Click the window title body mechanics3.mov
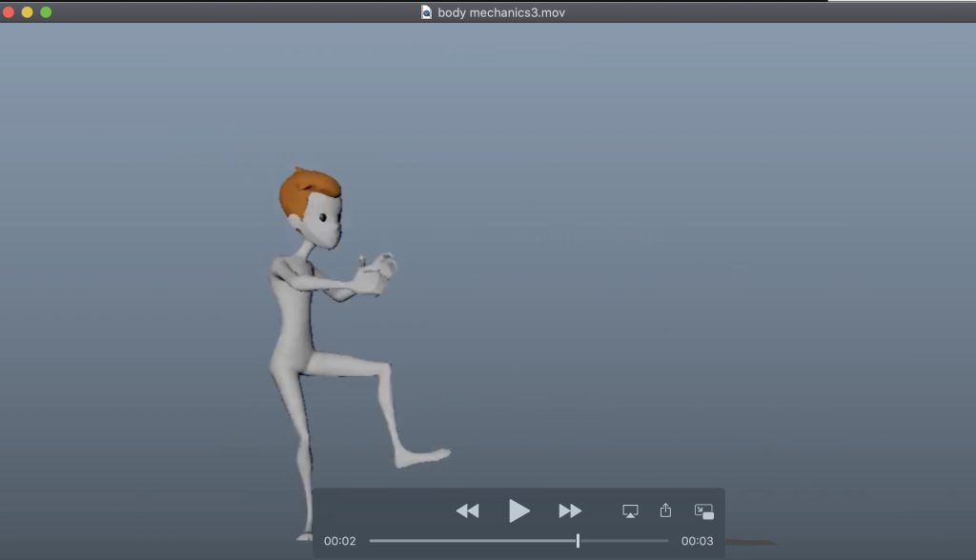The height and width of the screenshot is (560, 976). click(x=501, y=12)
